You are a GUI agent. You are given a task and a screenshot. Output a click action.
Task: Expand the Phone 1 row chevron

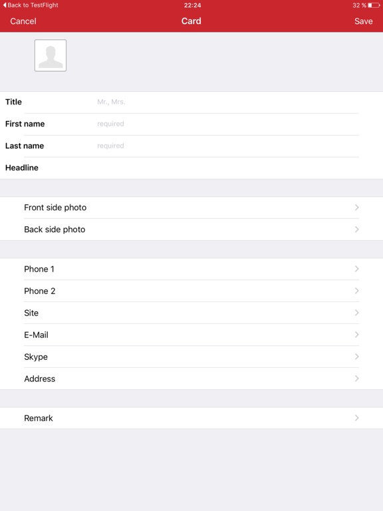click(x=357, y=269)
